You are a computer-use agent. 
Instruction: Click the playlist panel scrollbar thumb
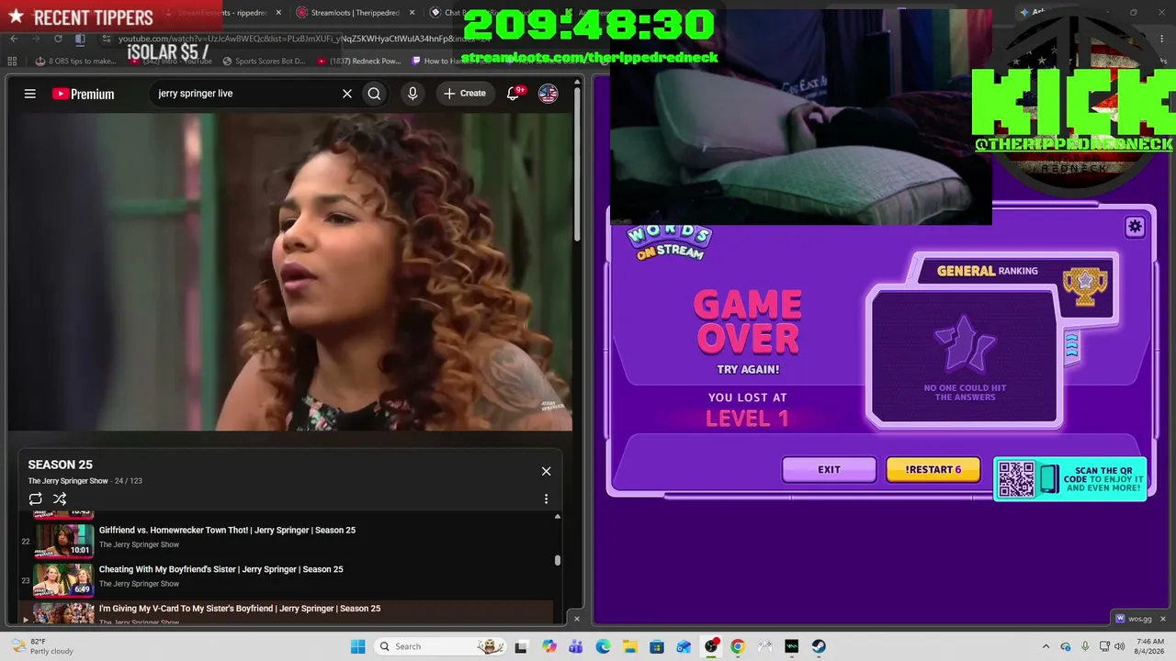coord(557,560)
